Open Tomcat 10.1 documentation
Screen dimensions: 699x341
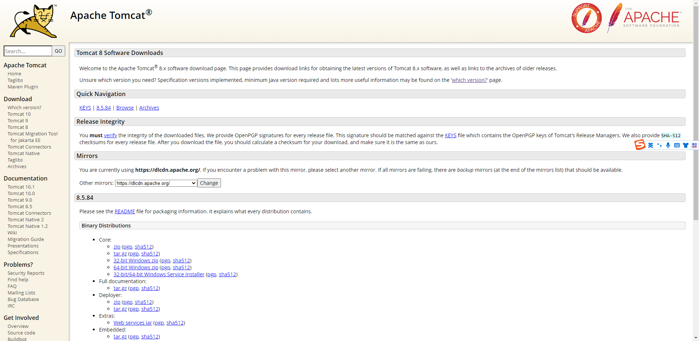coord(21,187)
